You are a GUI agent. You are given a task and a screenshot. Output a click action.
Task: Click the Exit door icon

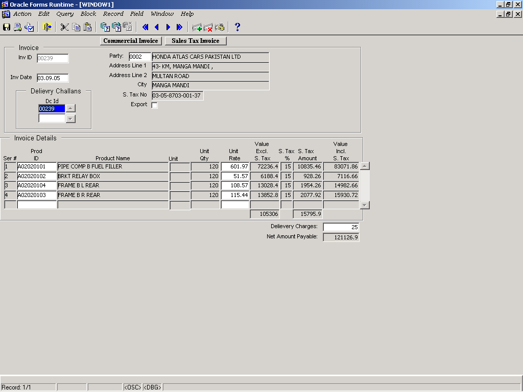[47, 27]
